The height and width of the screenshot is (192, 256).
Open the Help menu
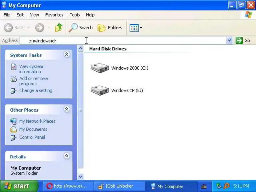click(x=90, y=15)
